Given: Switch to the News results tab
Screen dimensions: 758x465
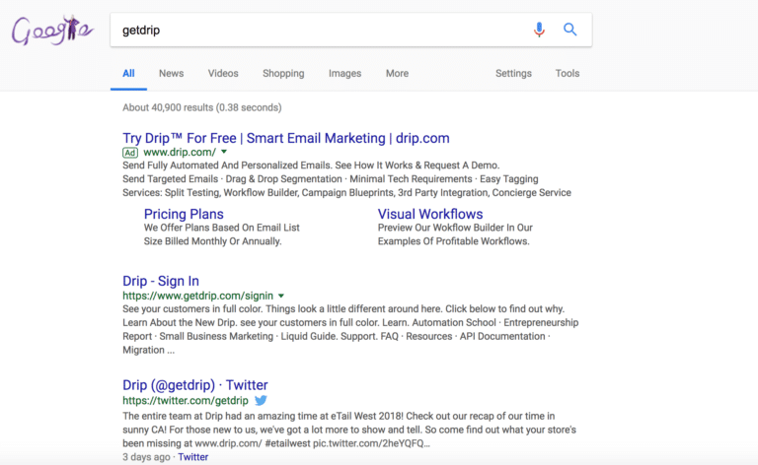Looking at the screenshot, I should (x=171, y=73).
